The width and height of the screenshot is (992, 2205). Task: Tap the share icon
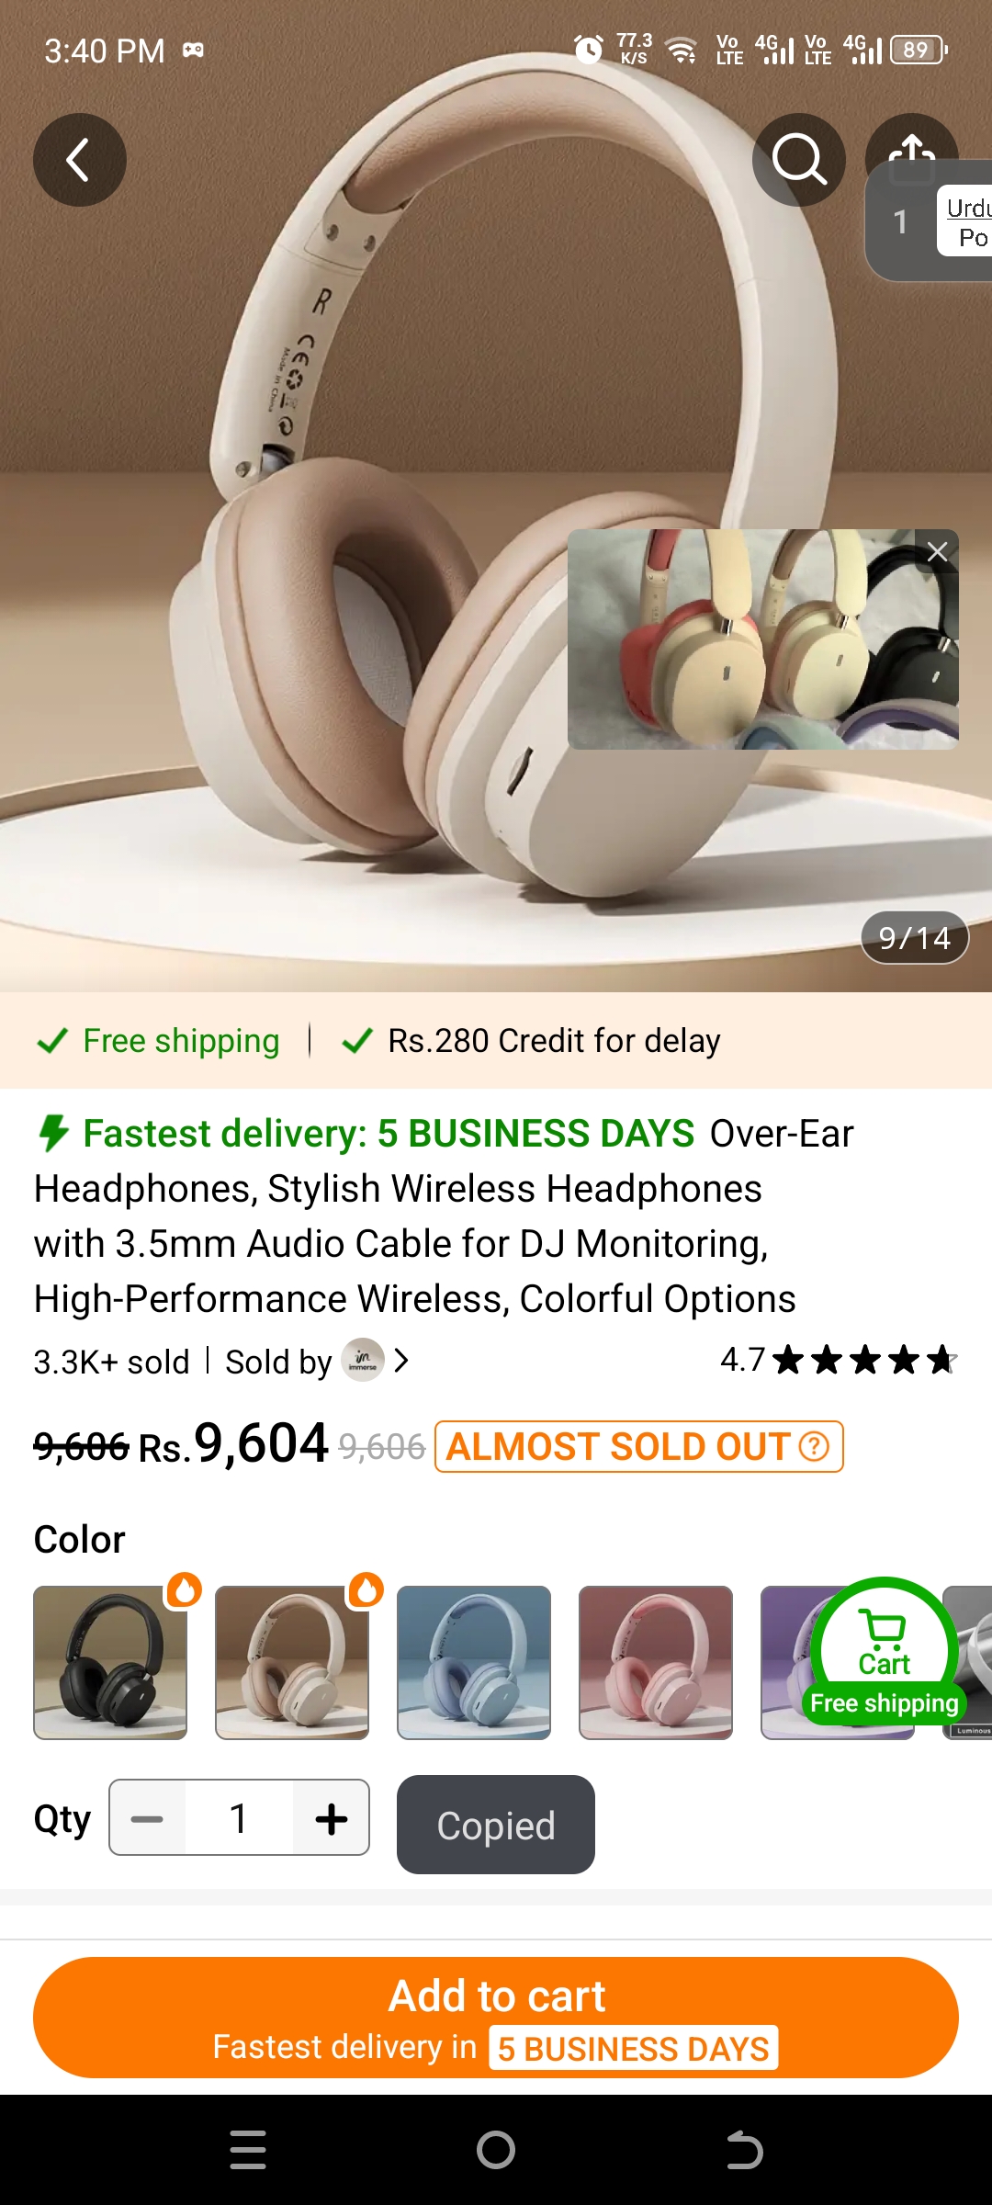click(911, 147)
